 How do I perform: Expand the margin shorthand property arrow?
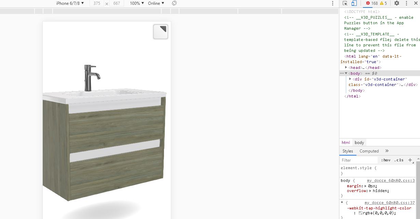point(366,186)
